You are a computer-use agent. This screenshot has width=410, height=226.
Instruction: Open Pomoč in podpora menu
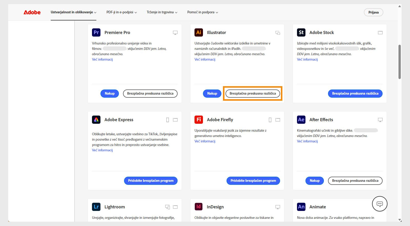(x=202, y=12)
